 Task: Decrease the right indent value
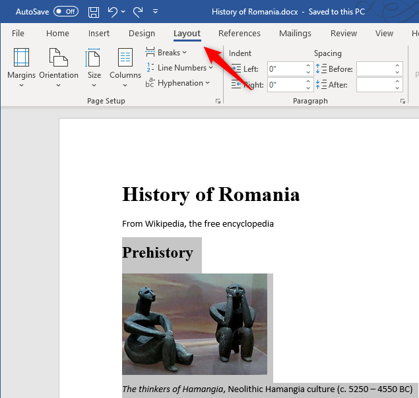308,88
